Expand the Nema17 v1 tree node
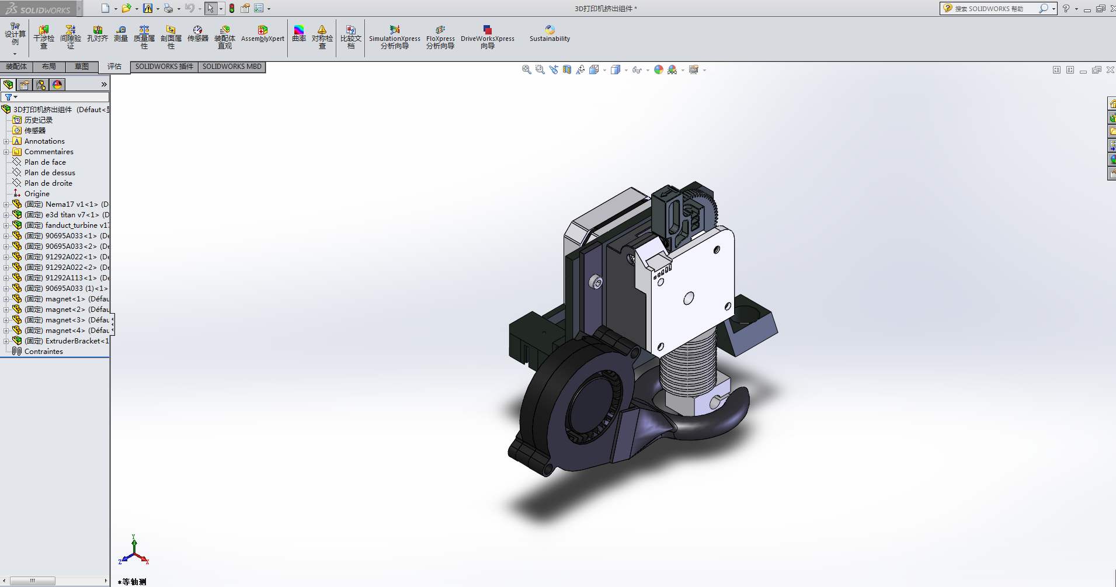1116x587 pixels. pos(6,204)
